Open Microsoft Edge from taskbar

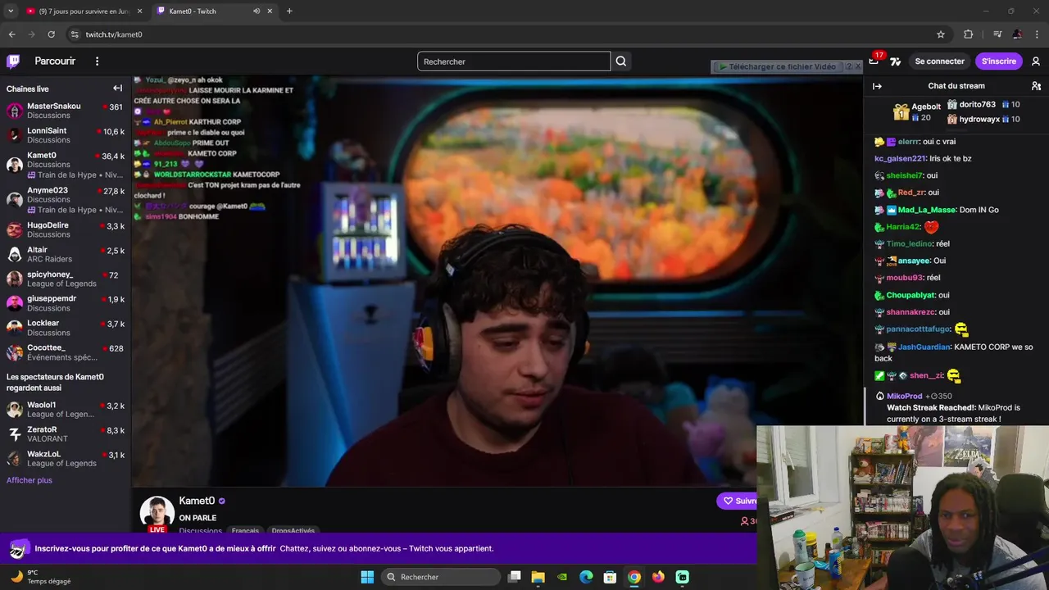click(586, 577)
